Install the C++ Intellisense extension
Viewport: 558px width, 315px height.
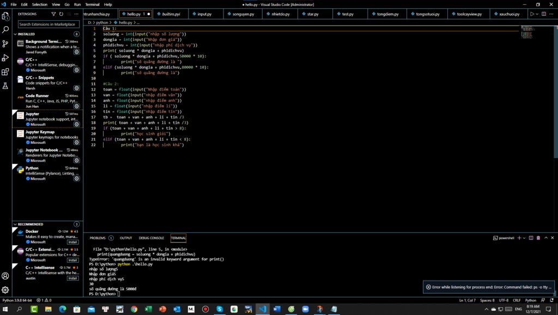click(x=72, y=278)
